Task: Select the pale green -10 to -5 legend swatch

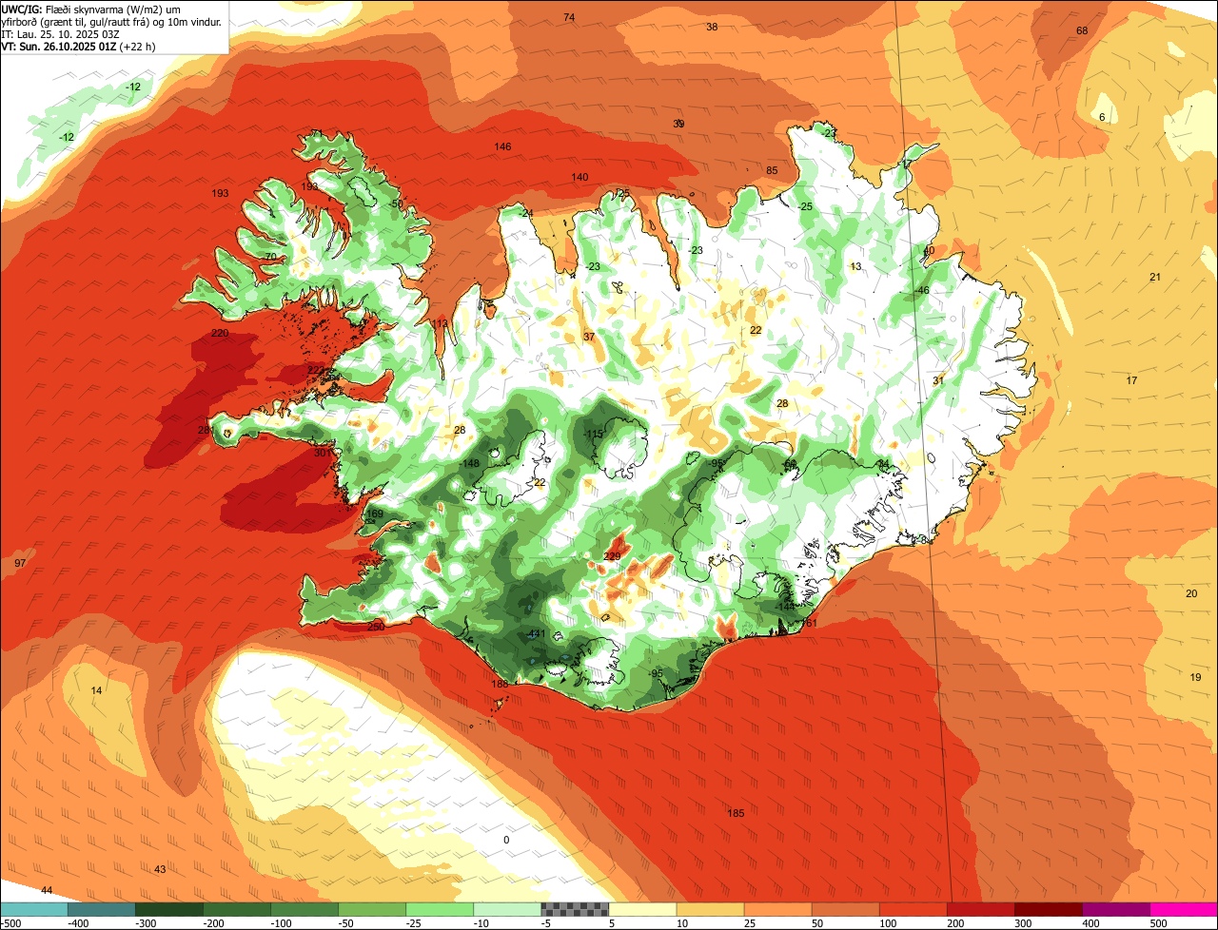Action: [507, 909]
